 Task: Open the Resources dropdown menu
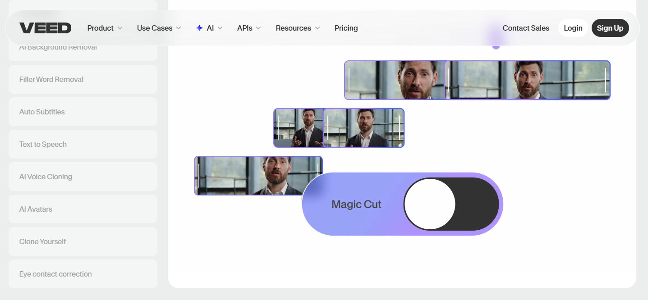[x=298, y=28]
